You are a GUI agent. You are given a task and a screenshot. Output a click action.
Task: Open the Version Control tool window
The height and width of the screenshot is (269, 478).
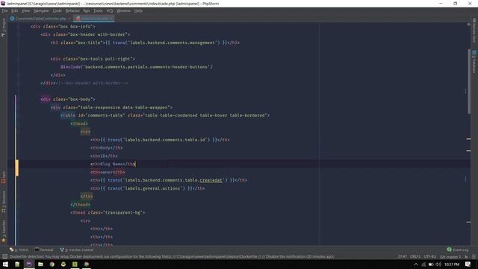tap(77, 250)
